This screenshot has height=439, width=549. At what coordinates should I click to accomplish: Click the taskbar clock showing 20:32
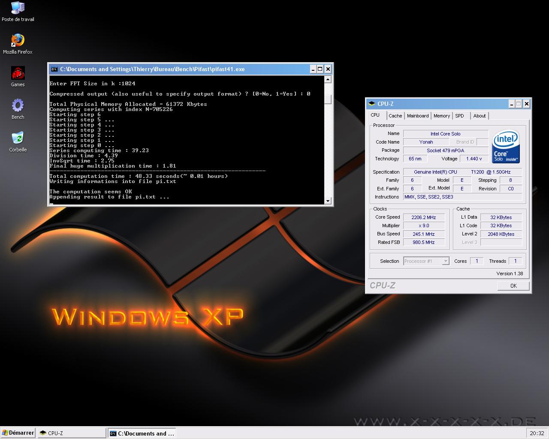coord(537,433)
